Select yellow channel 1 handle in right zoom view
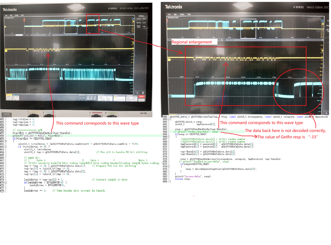The height and width of the screenshot is (245, 331). point(169,60)
